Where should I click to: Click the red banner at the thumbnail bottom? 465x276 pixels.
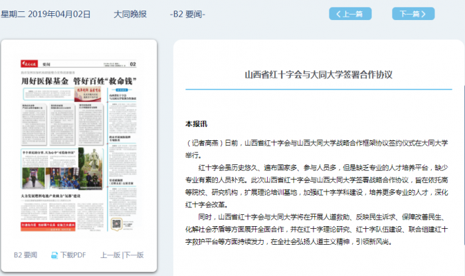point(48,226)
